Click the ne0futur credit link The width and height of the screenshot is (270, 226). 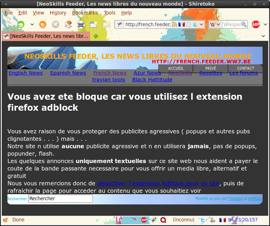[255, 199]
